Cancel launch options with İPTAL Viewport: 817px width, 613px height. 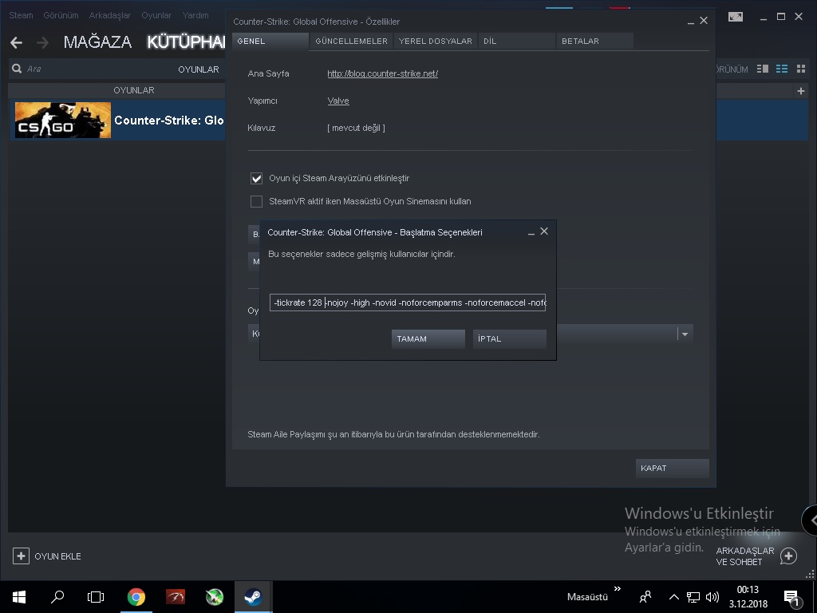(x=510, y=338)
